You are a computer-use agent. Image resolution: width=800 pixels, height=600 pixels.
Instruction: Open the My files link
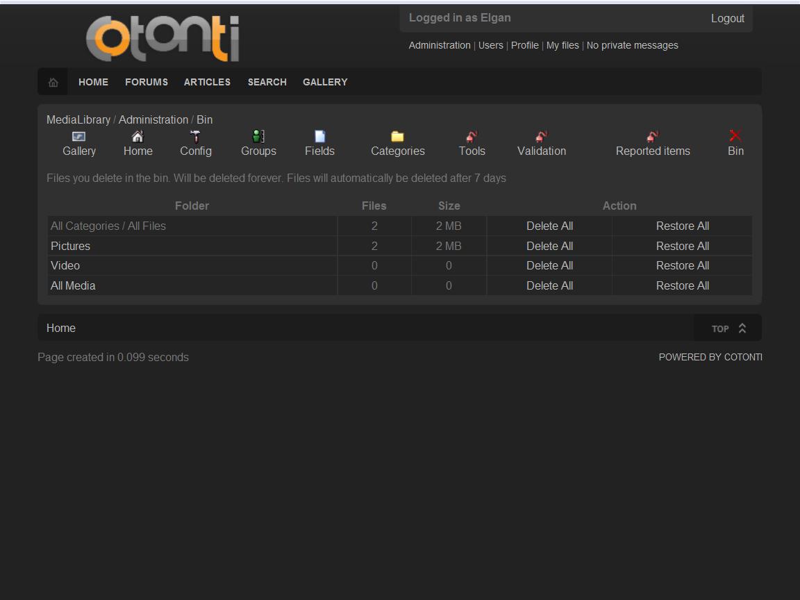(562, 45)
